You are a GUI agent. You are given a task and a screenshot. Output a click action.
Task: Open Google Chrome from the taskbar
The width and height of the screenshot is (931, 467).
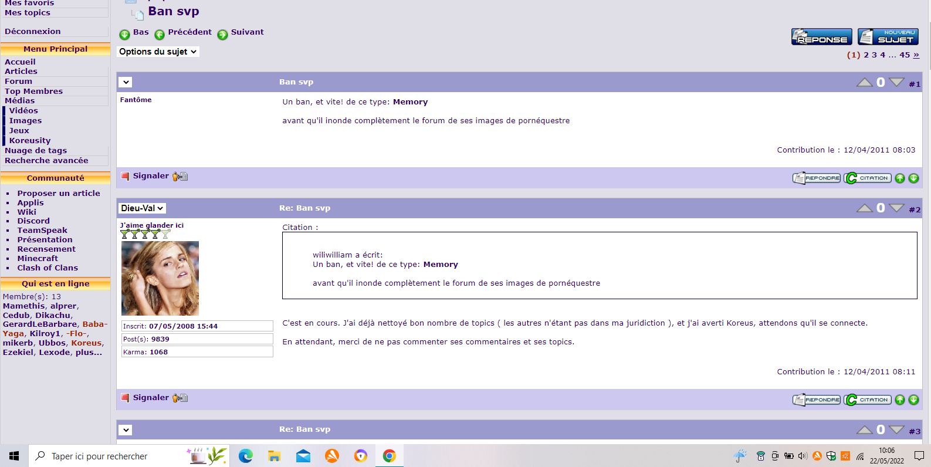389,456
